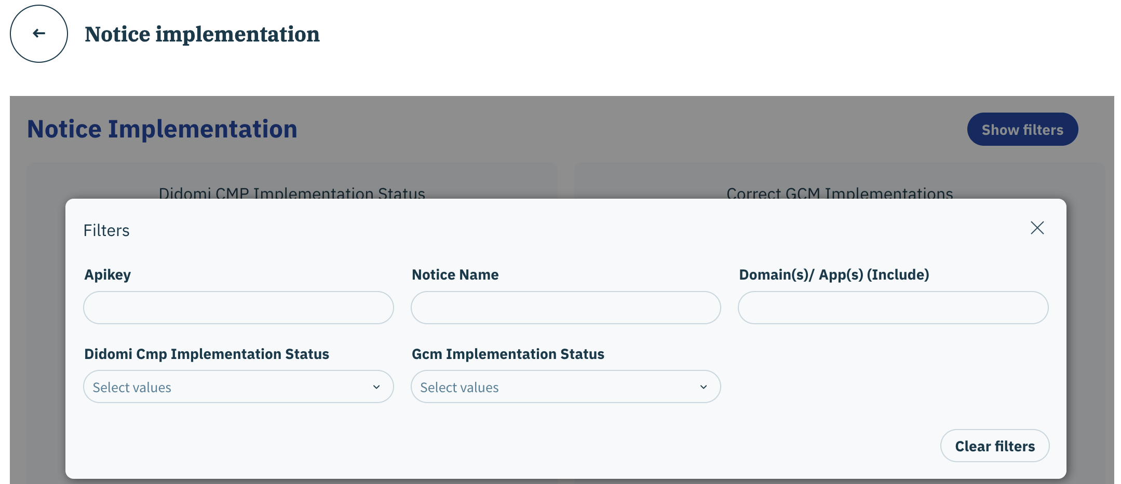Select the Correct GCM Implementations chart title

[x=840, y=193]
